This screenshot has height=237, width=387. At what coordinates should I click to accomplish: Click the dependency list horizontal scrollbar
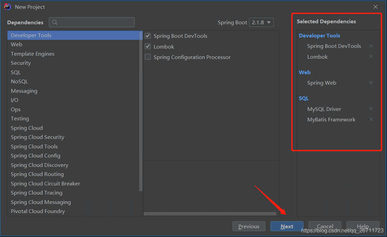[x=210, y=214]
